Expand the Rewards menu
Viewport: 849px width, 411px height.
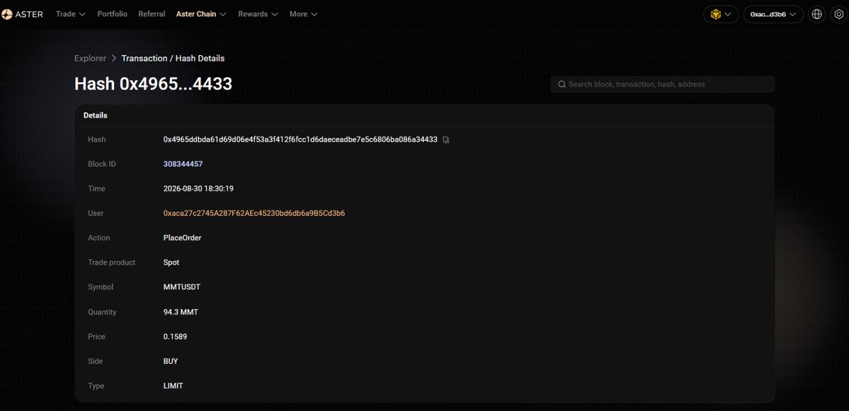(x=258, y=14)
